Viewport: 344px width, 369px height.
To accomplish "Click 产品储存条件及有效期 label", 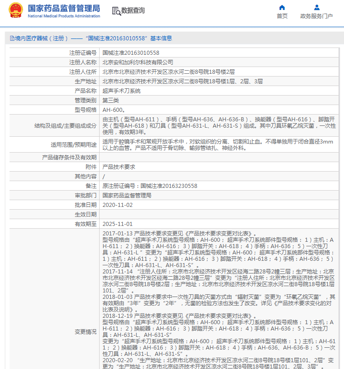I will pos(69,158).
